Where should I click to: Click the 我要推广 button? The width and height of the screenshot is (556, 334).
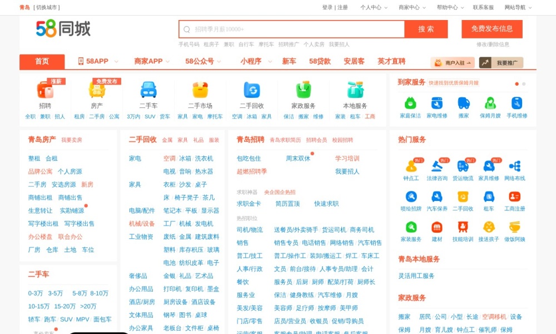(x=501, y=63)
